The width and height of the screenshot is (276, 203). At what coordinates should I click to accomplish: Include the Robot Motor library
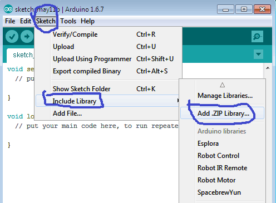tap(222, 180)
